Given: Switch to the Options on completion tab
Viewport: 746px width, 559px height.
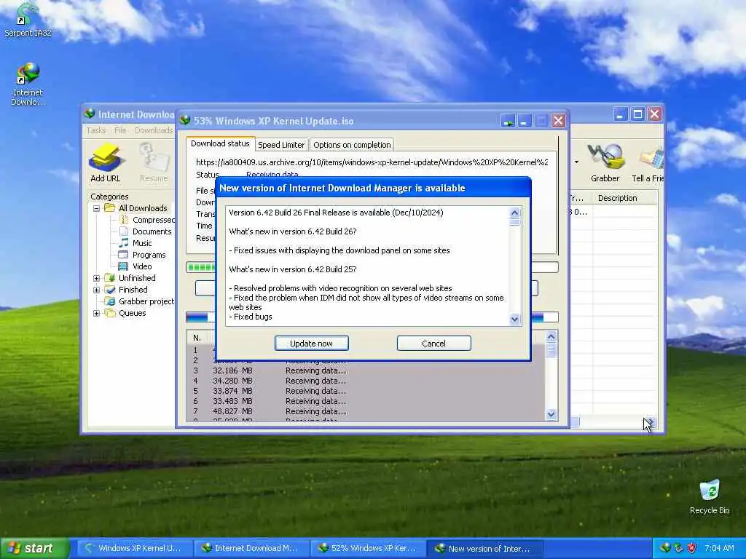Looking at the screenshot, I should (352, 145).
